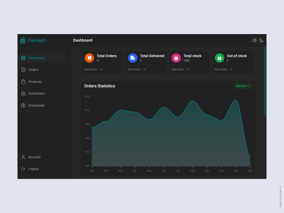Click the Employees badge icon in sidebar

pos(23,105)
